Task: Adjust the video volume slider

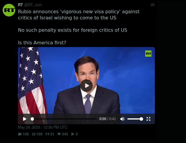Action: tap(135, 119)
